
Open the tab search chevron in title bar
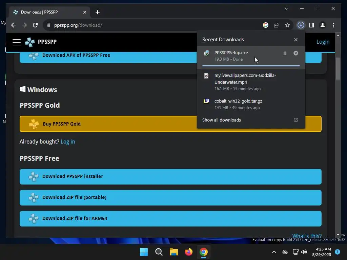pos(286,8)
